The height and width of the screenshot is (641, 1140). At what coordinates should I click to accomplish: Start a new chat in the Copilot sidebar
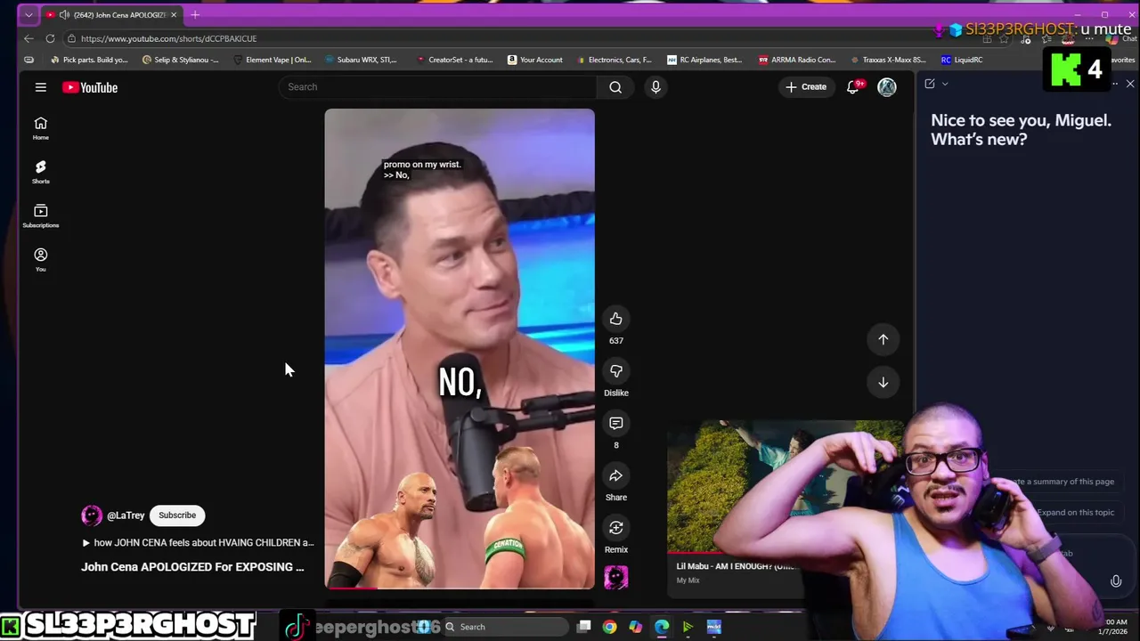[x=930, y=84]
